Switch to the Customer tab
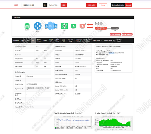Viewport: 151px width, 134px height. pyautogui.click(x=16, y=40)
